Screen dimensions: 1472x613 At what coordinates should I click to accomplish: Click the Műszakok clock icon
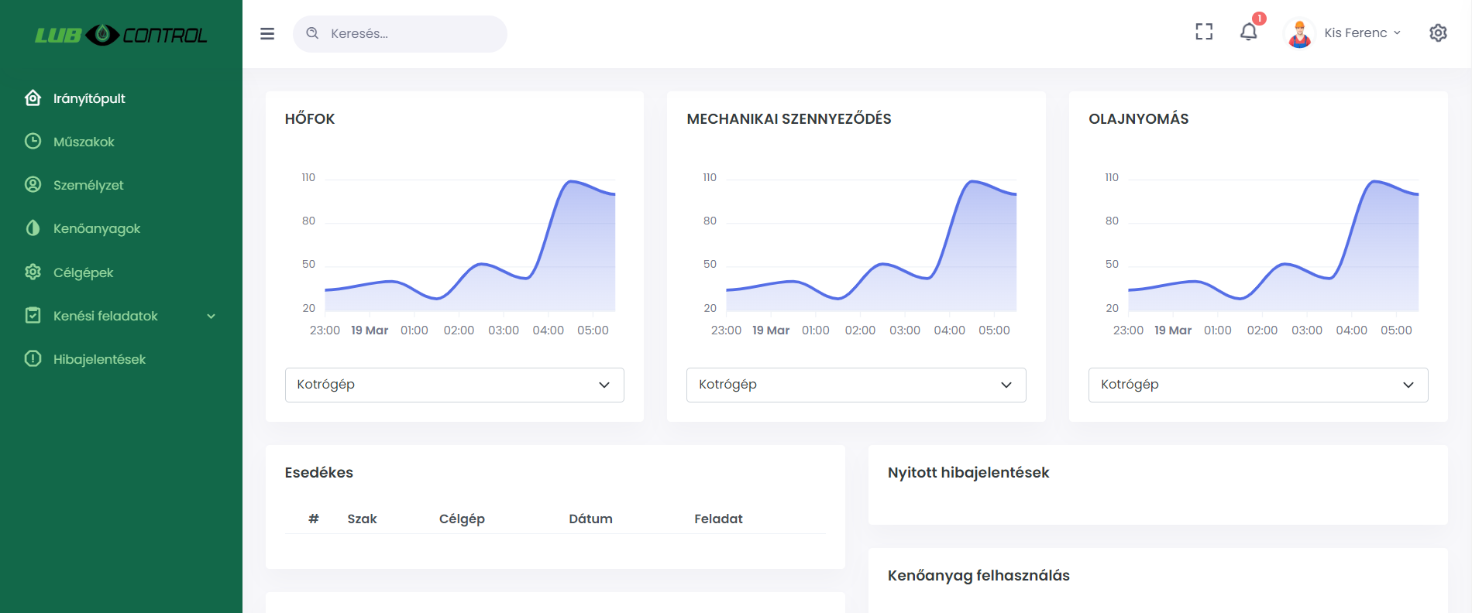(x=33, y=142)
